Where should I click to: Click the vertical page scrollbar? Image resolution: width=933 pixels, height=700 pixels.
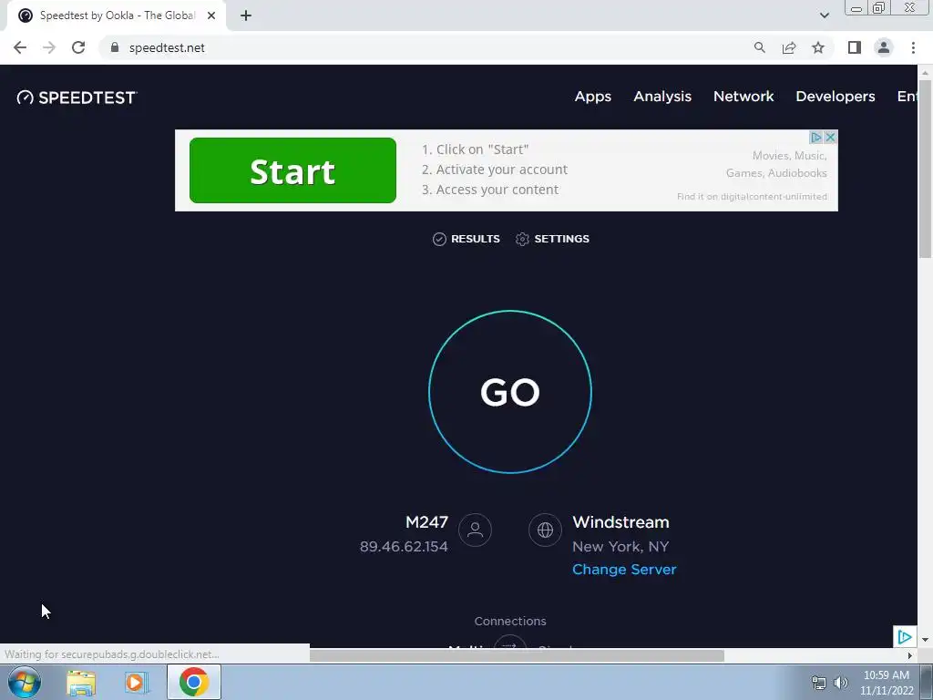click(925, 169)
